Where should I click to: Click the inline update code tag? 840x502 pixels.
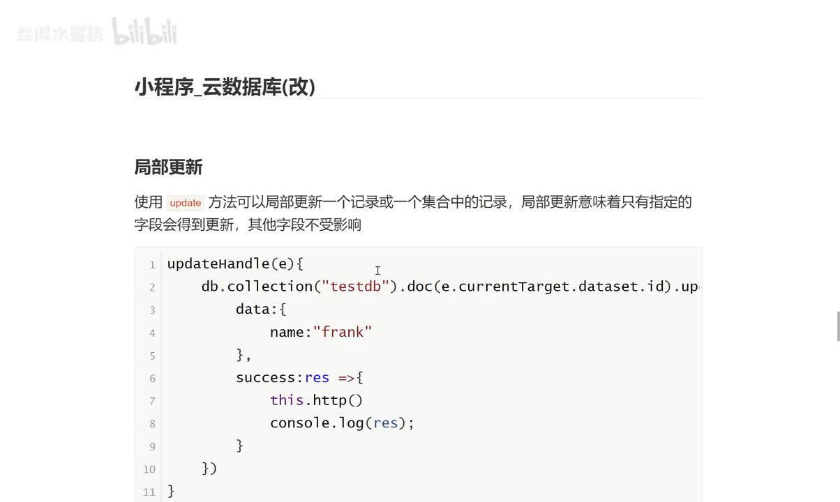click(186, 203)
